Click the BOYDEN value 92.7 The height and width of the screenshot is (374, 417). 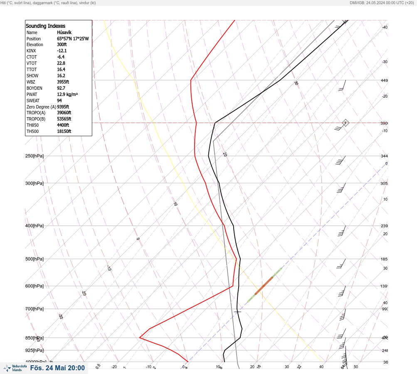point(61,88)
